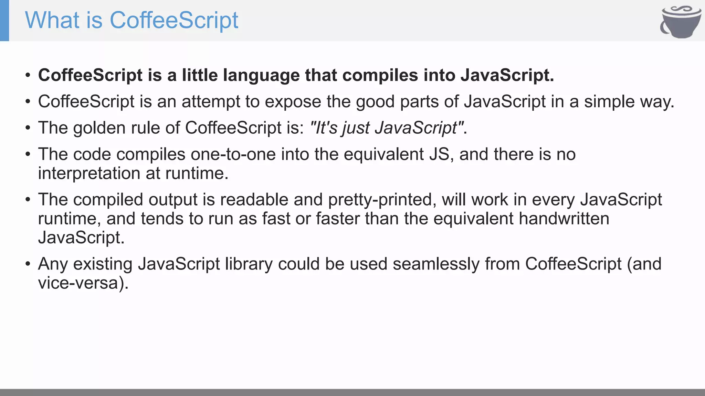Click the bullet dot before the bold first line
Screen dimensions: 705x396
[x=28, y=76]
